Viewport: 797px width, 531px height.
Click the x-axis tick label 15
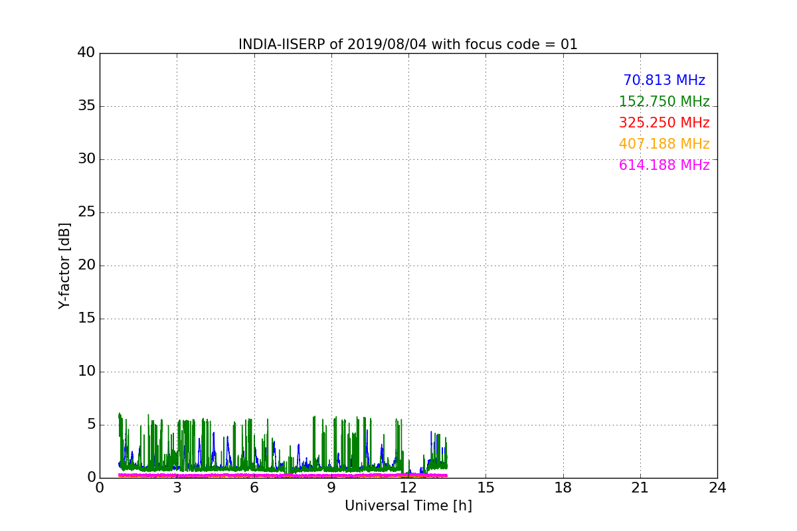click(486, 488)
